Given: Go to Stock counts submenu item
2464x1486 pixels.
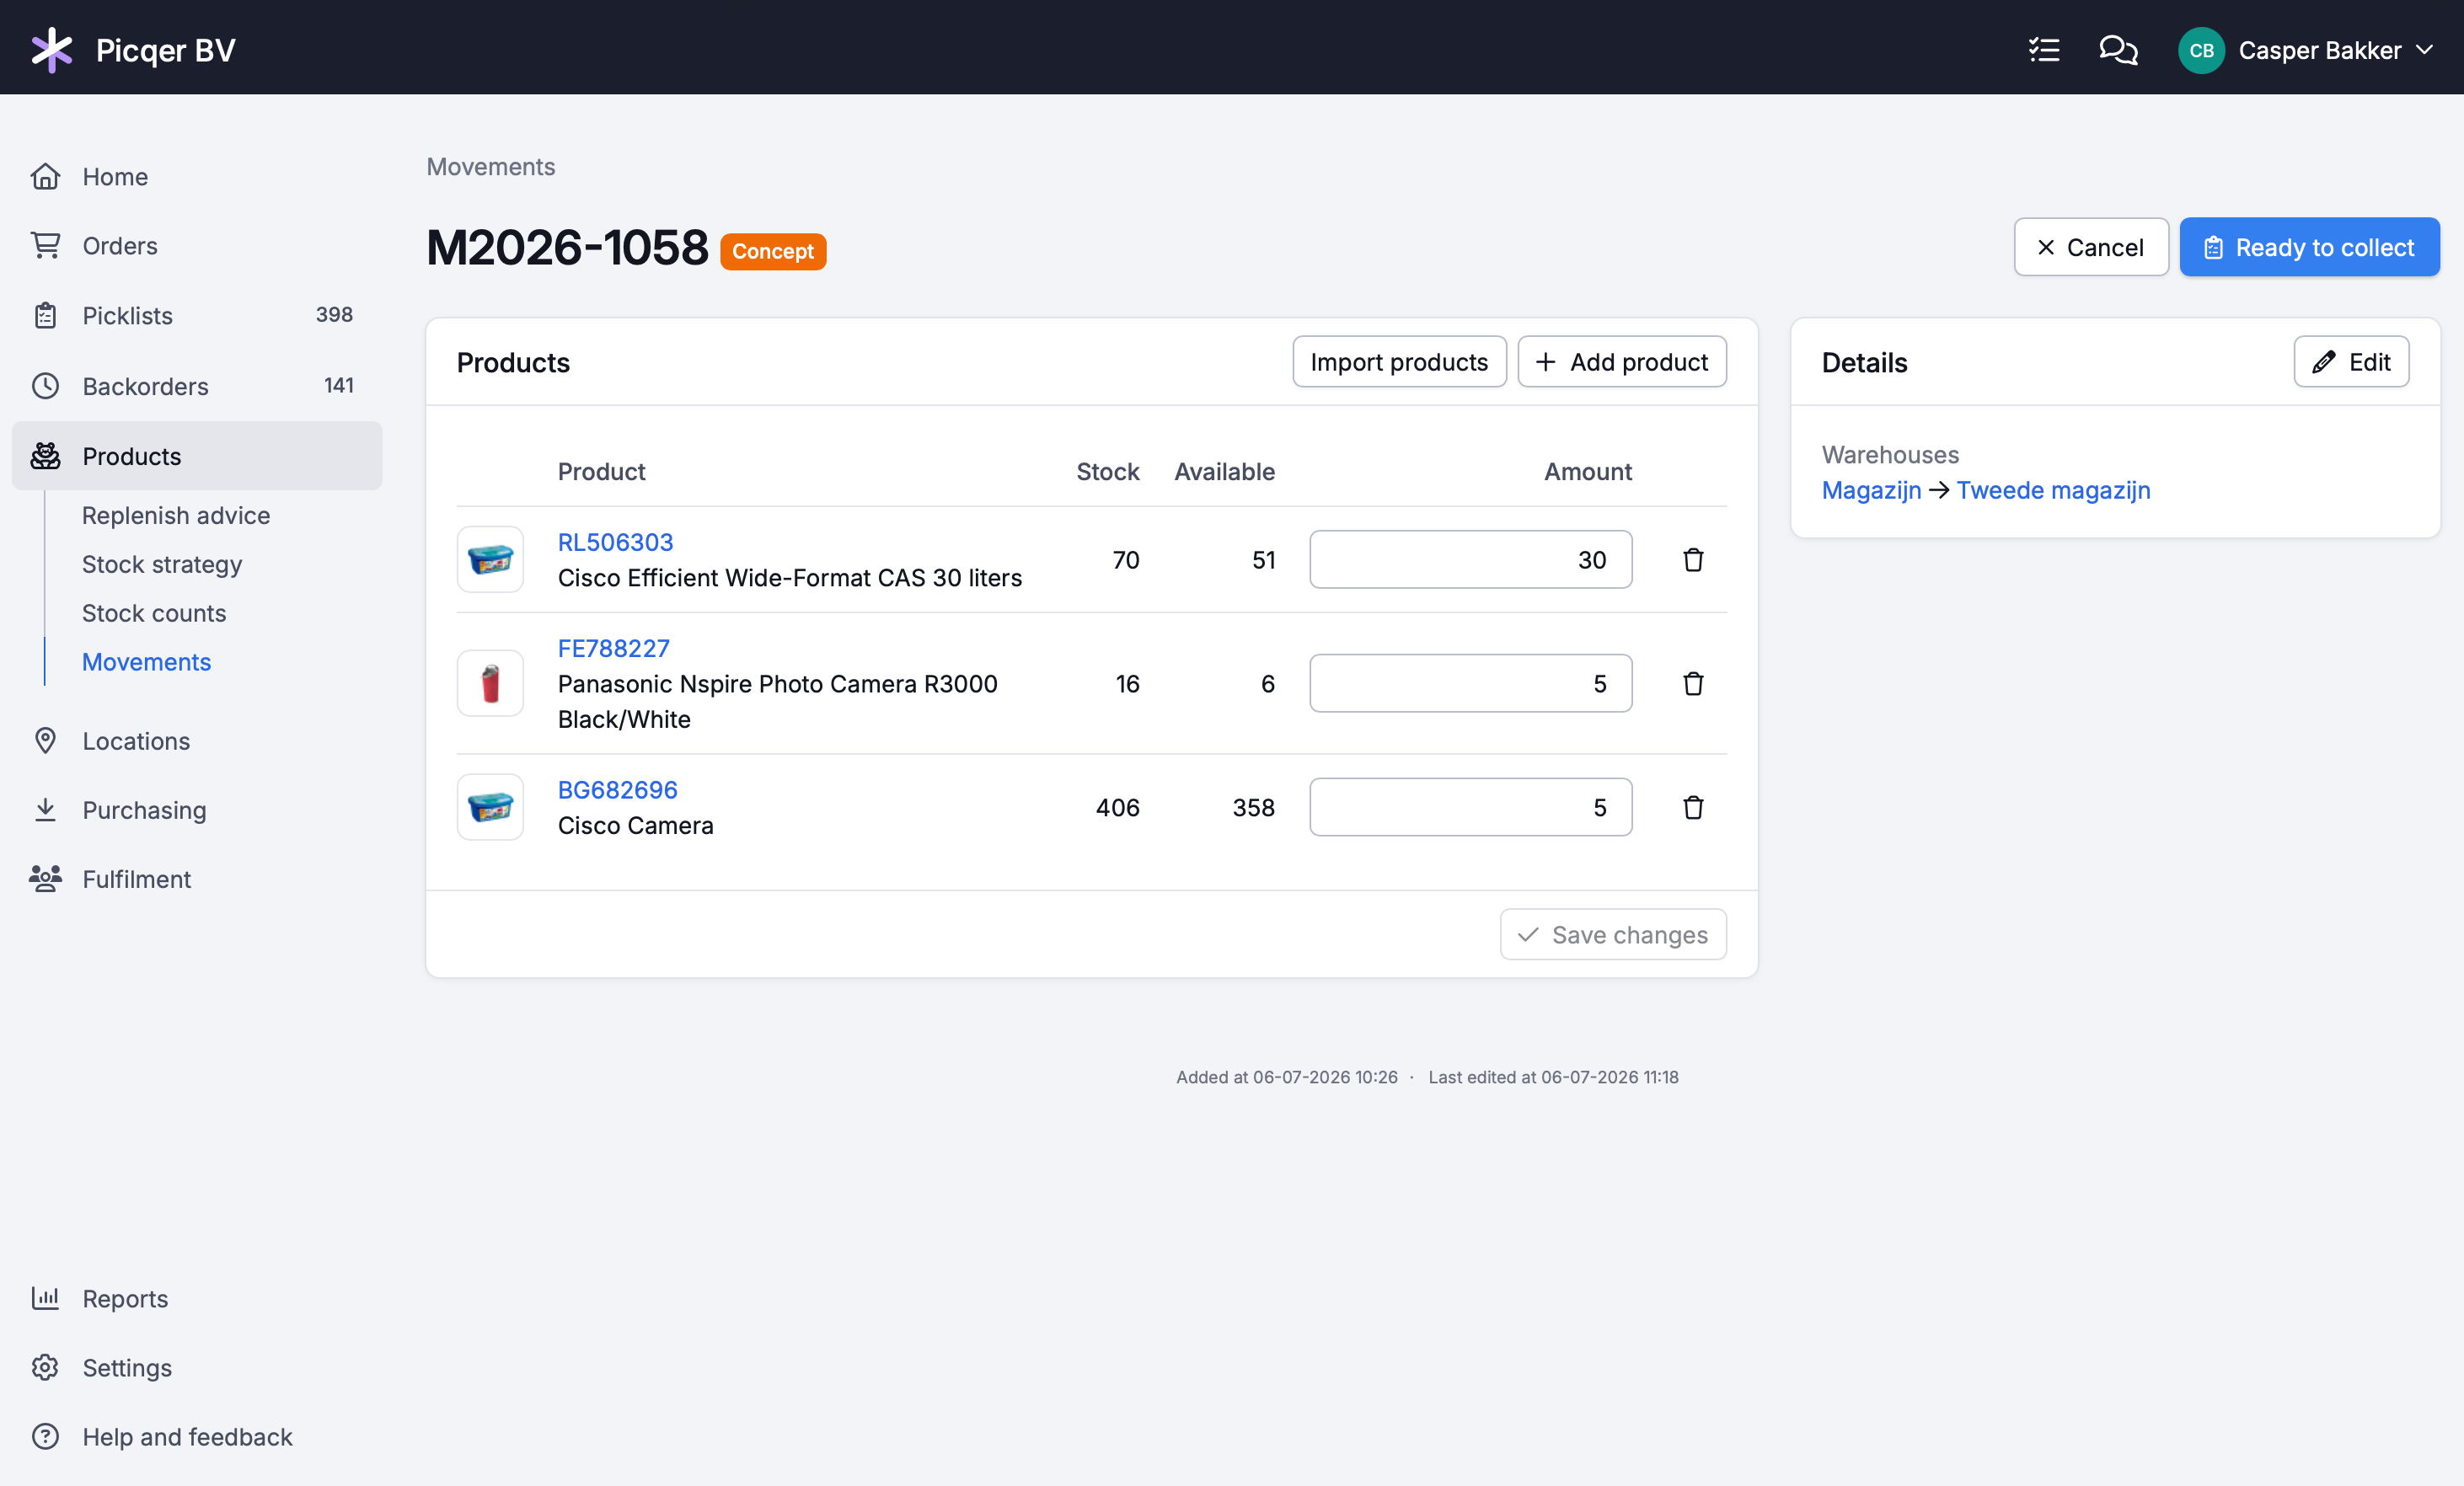Looking at the screenshot, I should pyautogui.click(x=154, y=613).
